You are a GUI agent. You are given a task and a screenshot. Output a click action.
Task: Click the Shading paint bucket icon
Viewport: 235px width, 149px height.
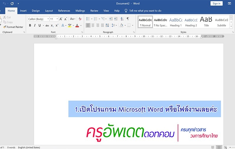pos(122,25)
